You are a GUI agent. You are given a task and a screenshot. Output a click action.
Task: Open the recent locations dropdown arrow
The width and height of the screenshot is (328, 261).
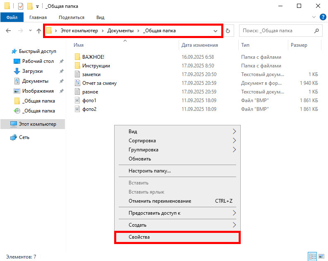tap(30, 31)
